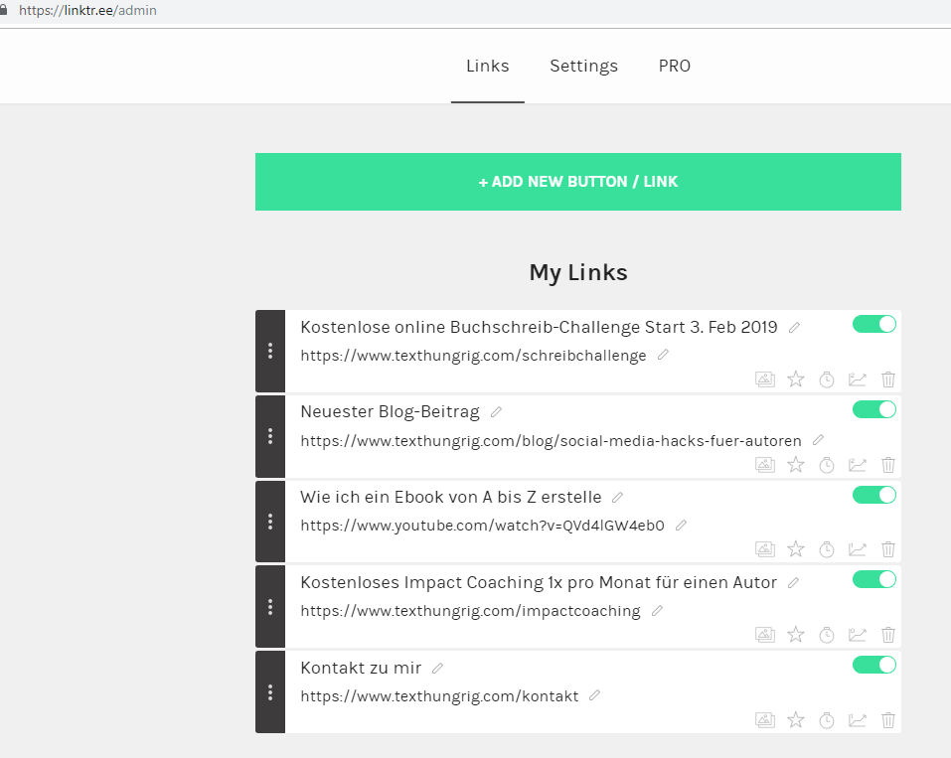The height and width of the screenshot is (758, 951).
Task: Click the texthungrig.com/impactcoaching URL text
Action: [x=470, y=611]
